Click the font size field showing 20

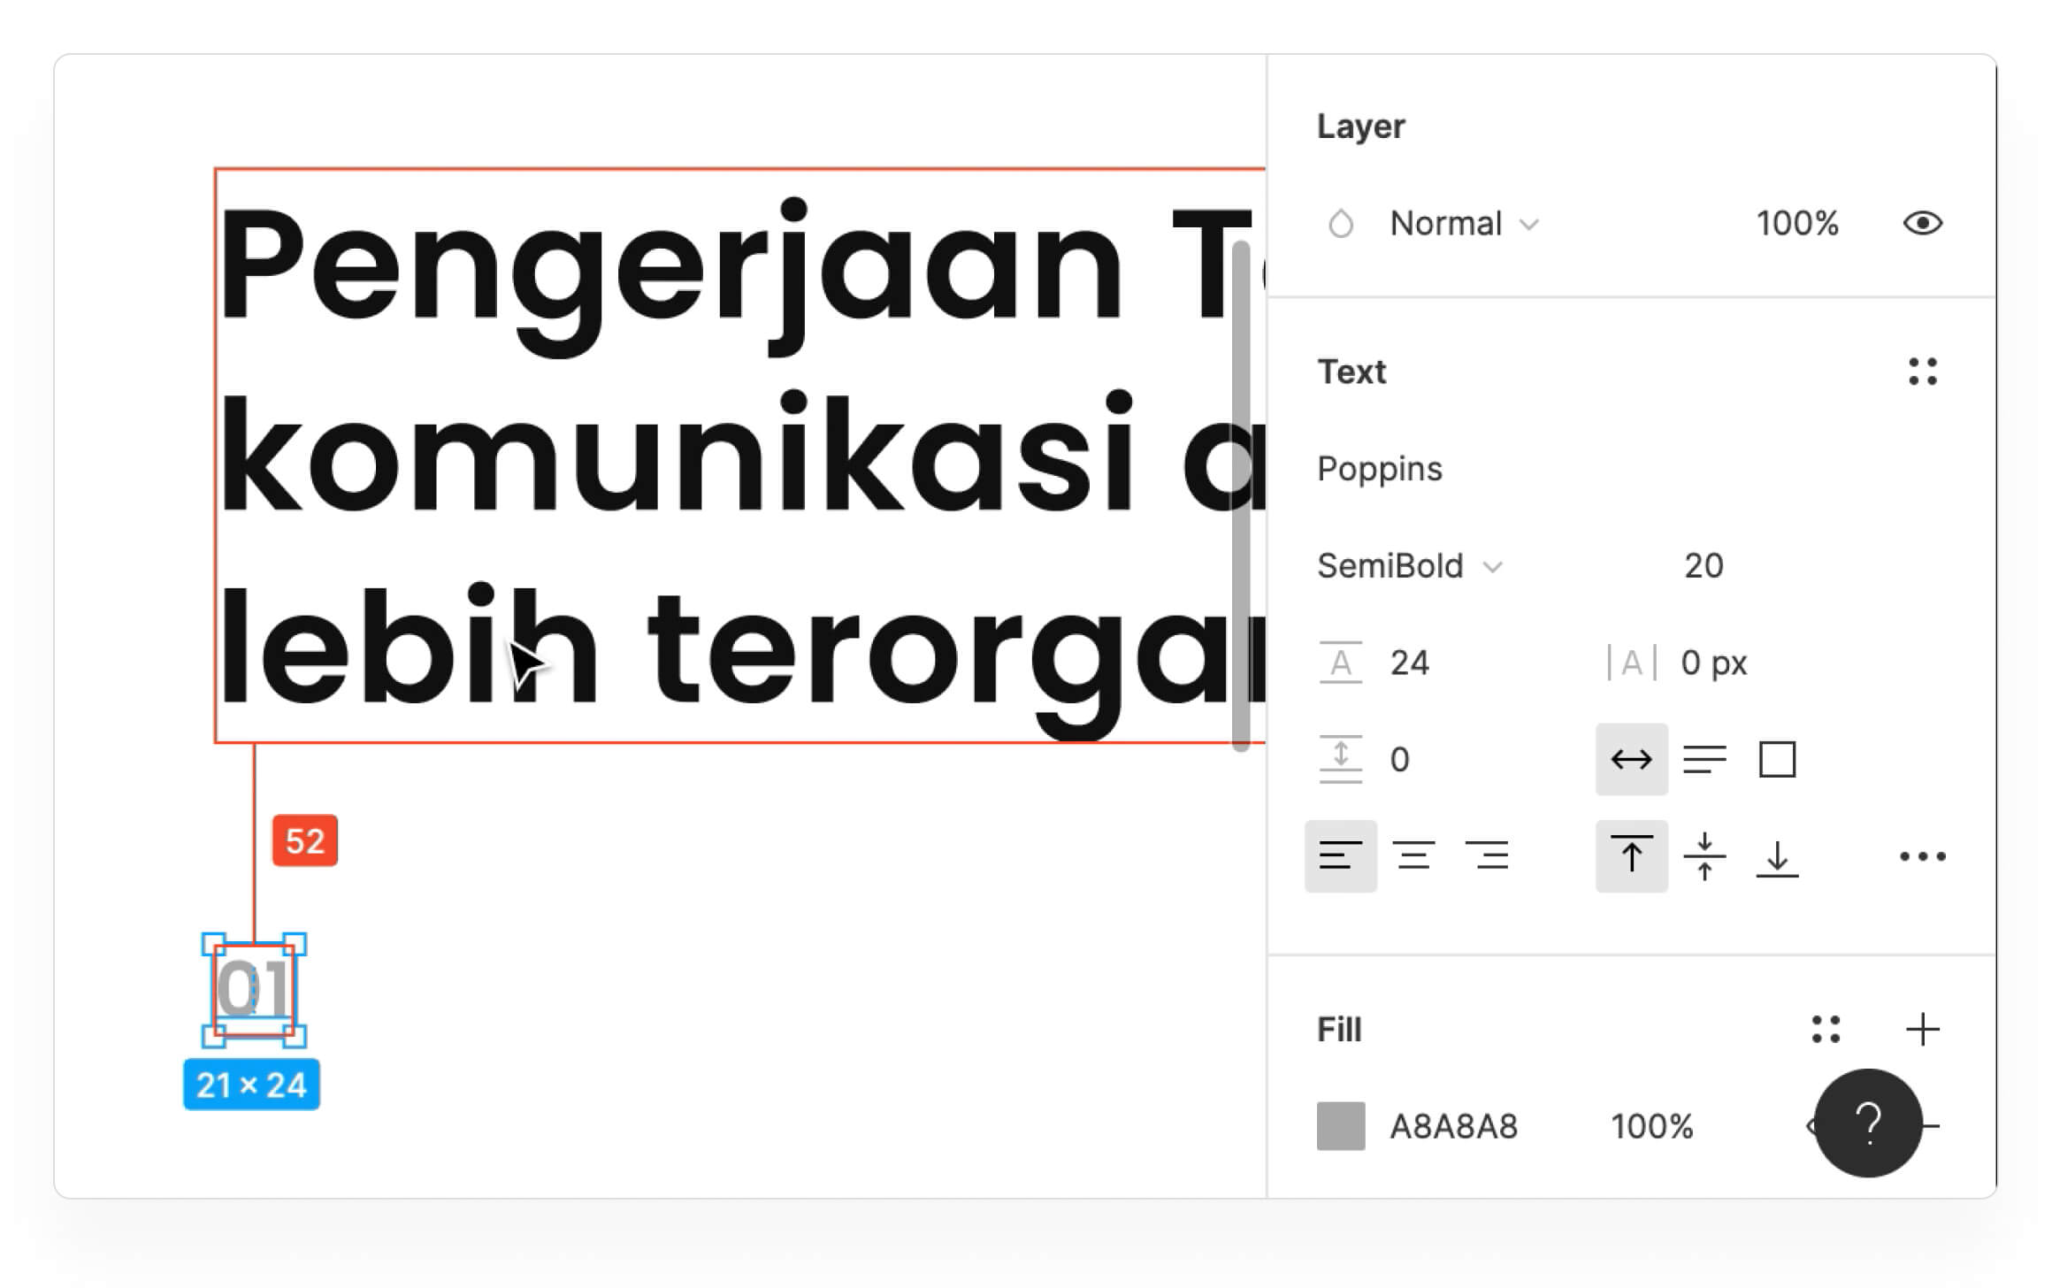click(1704, 566)
